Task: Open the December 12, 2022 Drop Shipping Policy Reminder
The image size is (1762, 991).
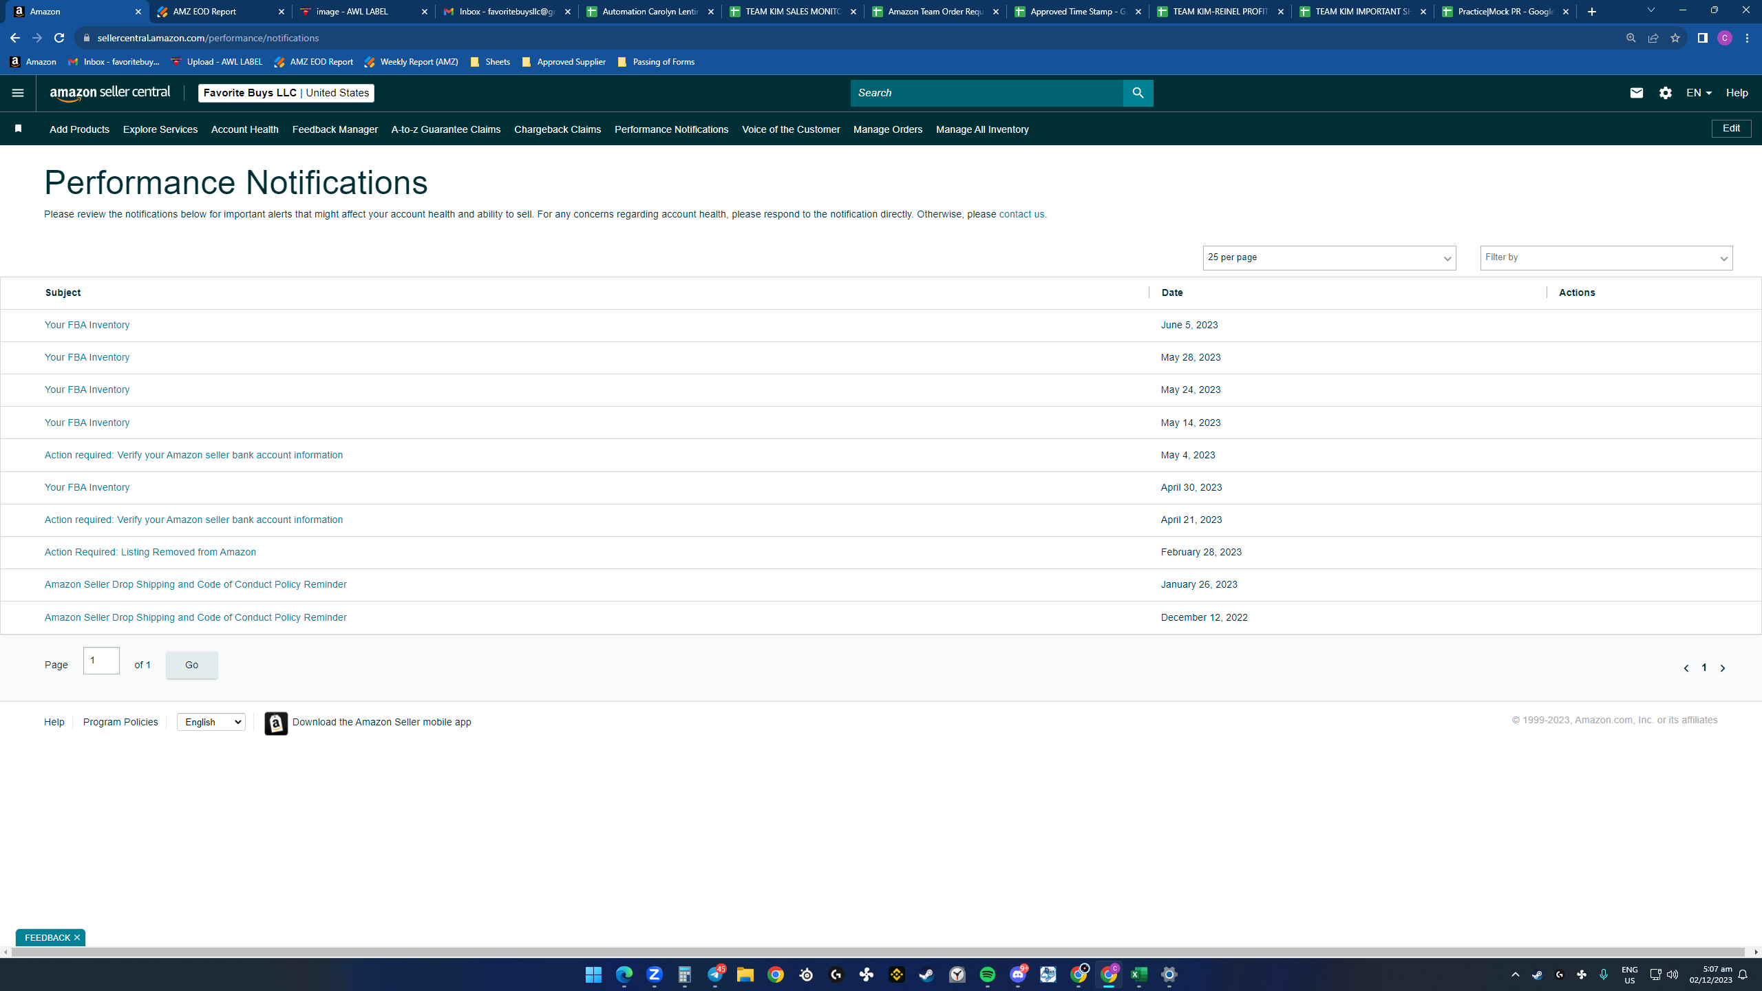Action: click(195, 617)
